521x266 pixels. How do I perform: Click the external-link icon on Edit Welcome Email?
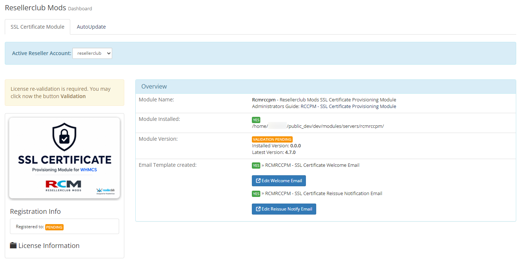click(258, 181)
